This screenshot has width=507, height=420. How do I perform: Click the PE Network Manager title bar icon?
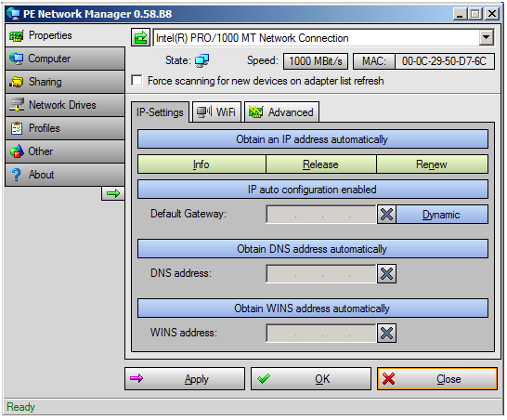coord(13,14)
